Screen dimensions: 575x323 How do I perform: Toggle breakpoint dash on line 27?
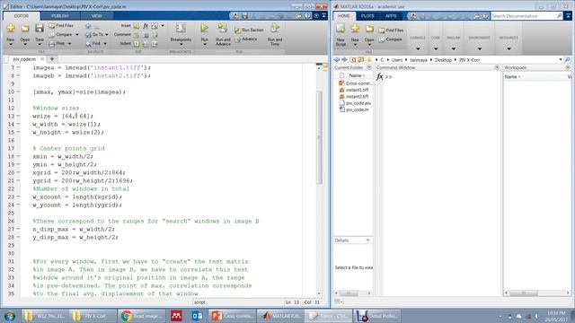click(18, 230)
